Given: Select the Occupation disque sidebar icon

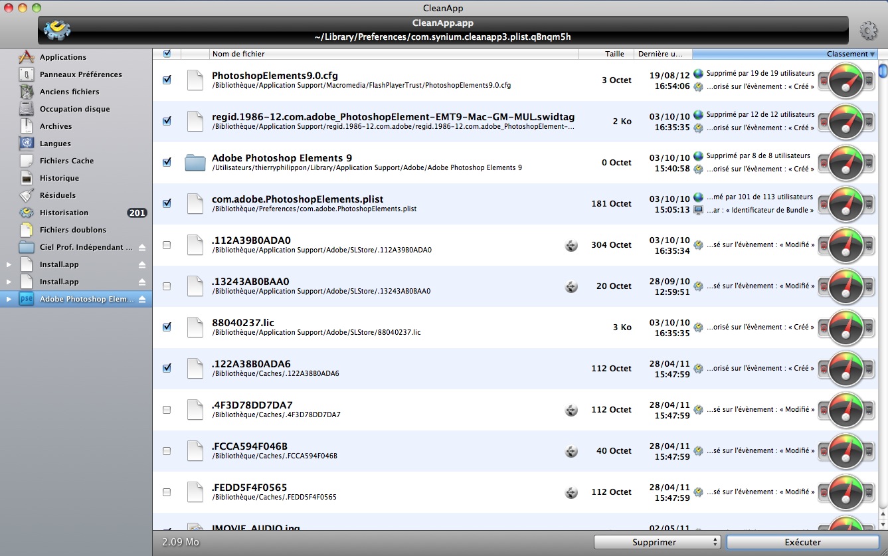Looking at the screenshot, I should [27, 109].
